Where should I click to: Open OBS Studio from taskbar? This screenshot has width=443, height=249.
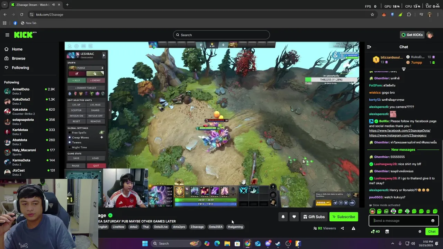pyautogui.click(x=288, y=243)
